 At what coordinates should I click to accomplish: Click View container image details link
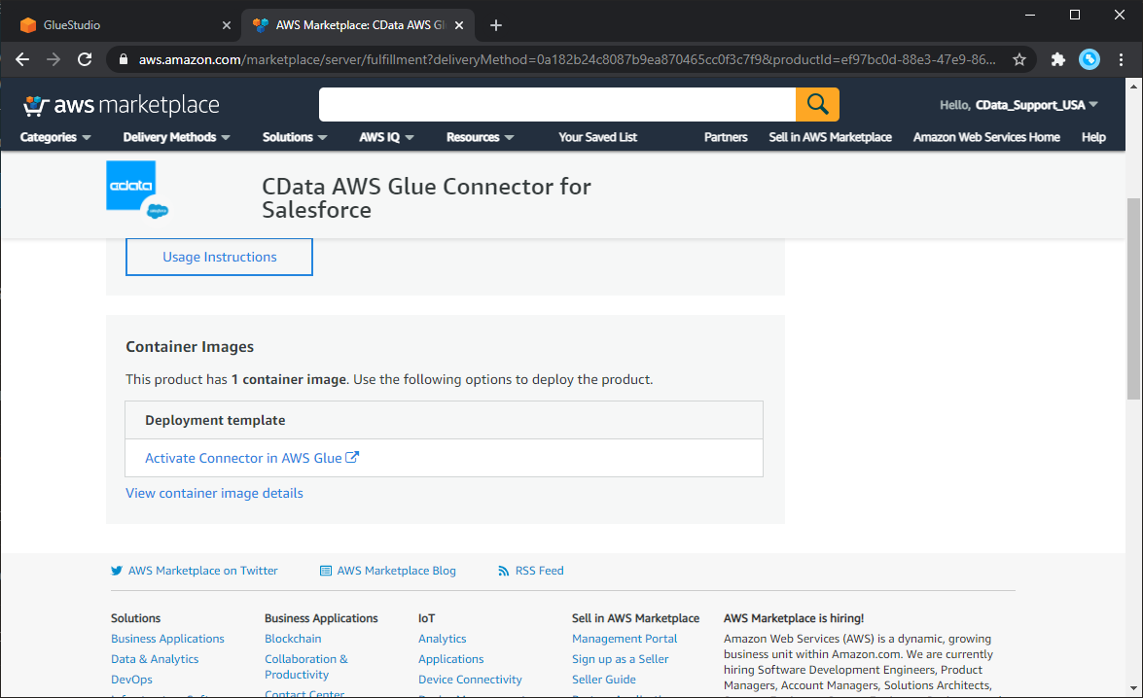pos(214,493)
